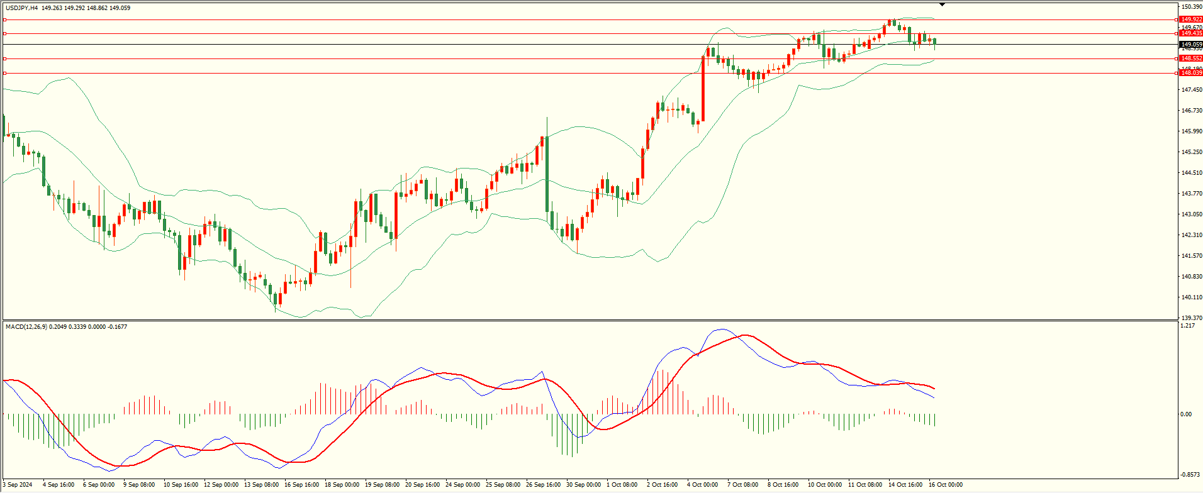Screen dimensions: 1203x493
Task: Select the 148.552 line's left anchor handle
Action: point(5,59)
